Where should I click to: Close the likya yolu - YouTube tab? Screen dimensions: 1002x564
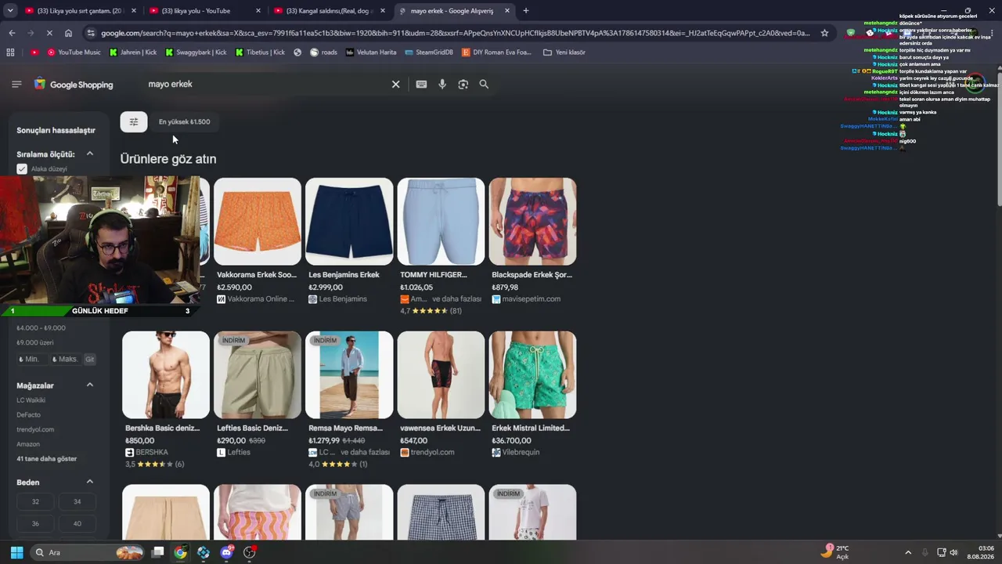click(258, 11)
